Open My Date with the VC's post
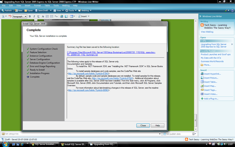This screenshot has height=147, width=235. [x=211, y=58]
